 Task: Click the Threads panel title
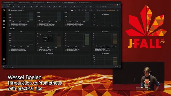[x=77, y=32]
